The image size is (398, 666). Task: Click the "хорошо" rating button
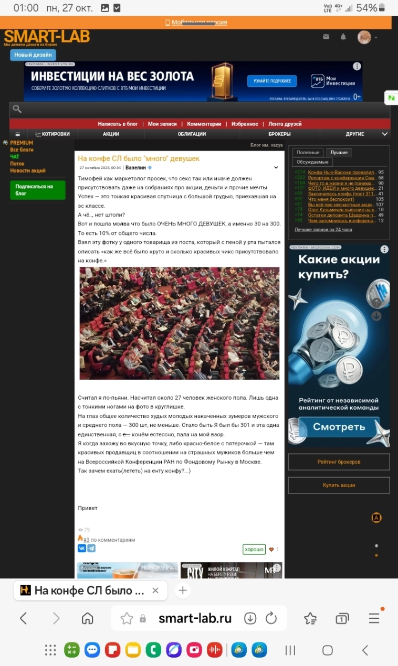pyautogui.click(x=254, y=549)
